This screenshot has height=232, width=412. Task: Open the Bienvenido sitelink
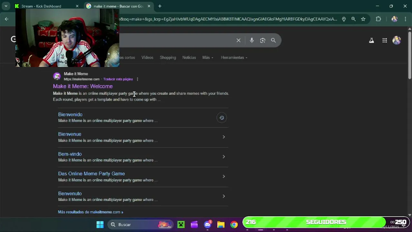(70, 114)
